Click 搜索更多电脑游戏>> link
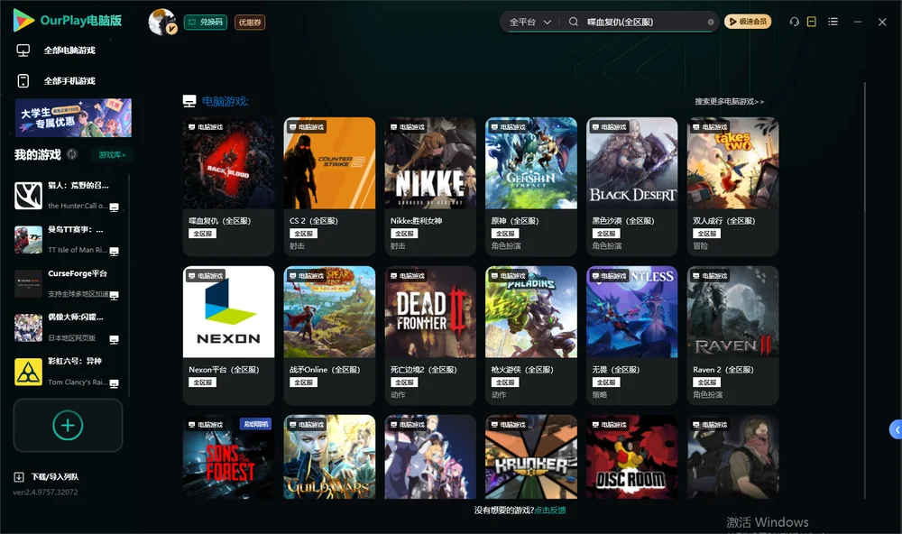Image resolution: width=902 pixels, height=534 pixels. click(x=730, y=101)
